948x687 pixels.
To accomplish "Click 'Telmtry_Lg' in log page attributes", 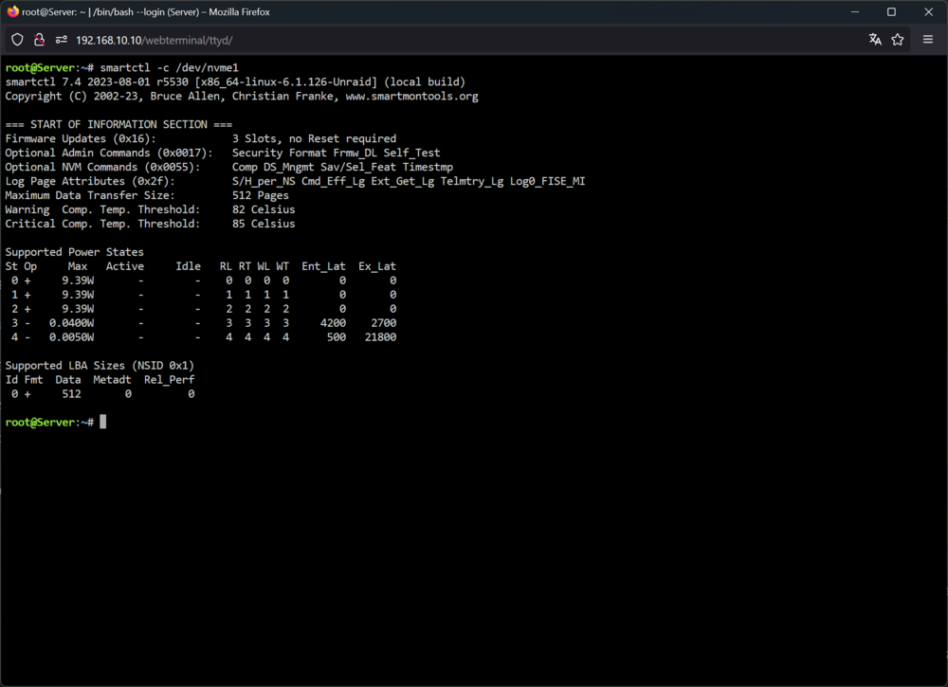I will click(471, 181).
